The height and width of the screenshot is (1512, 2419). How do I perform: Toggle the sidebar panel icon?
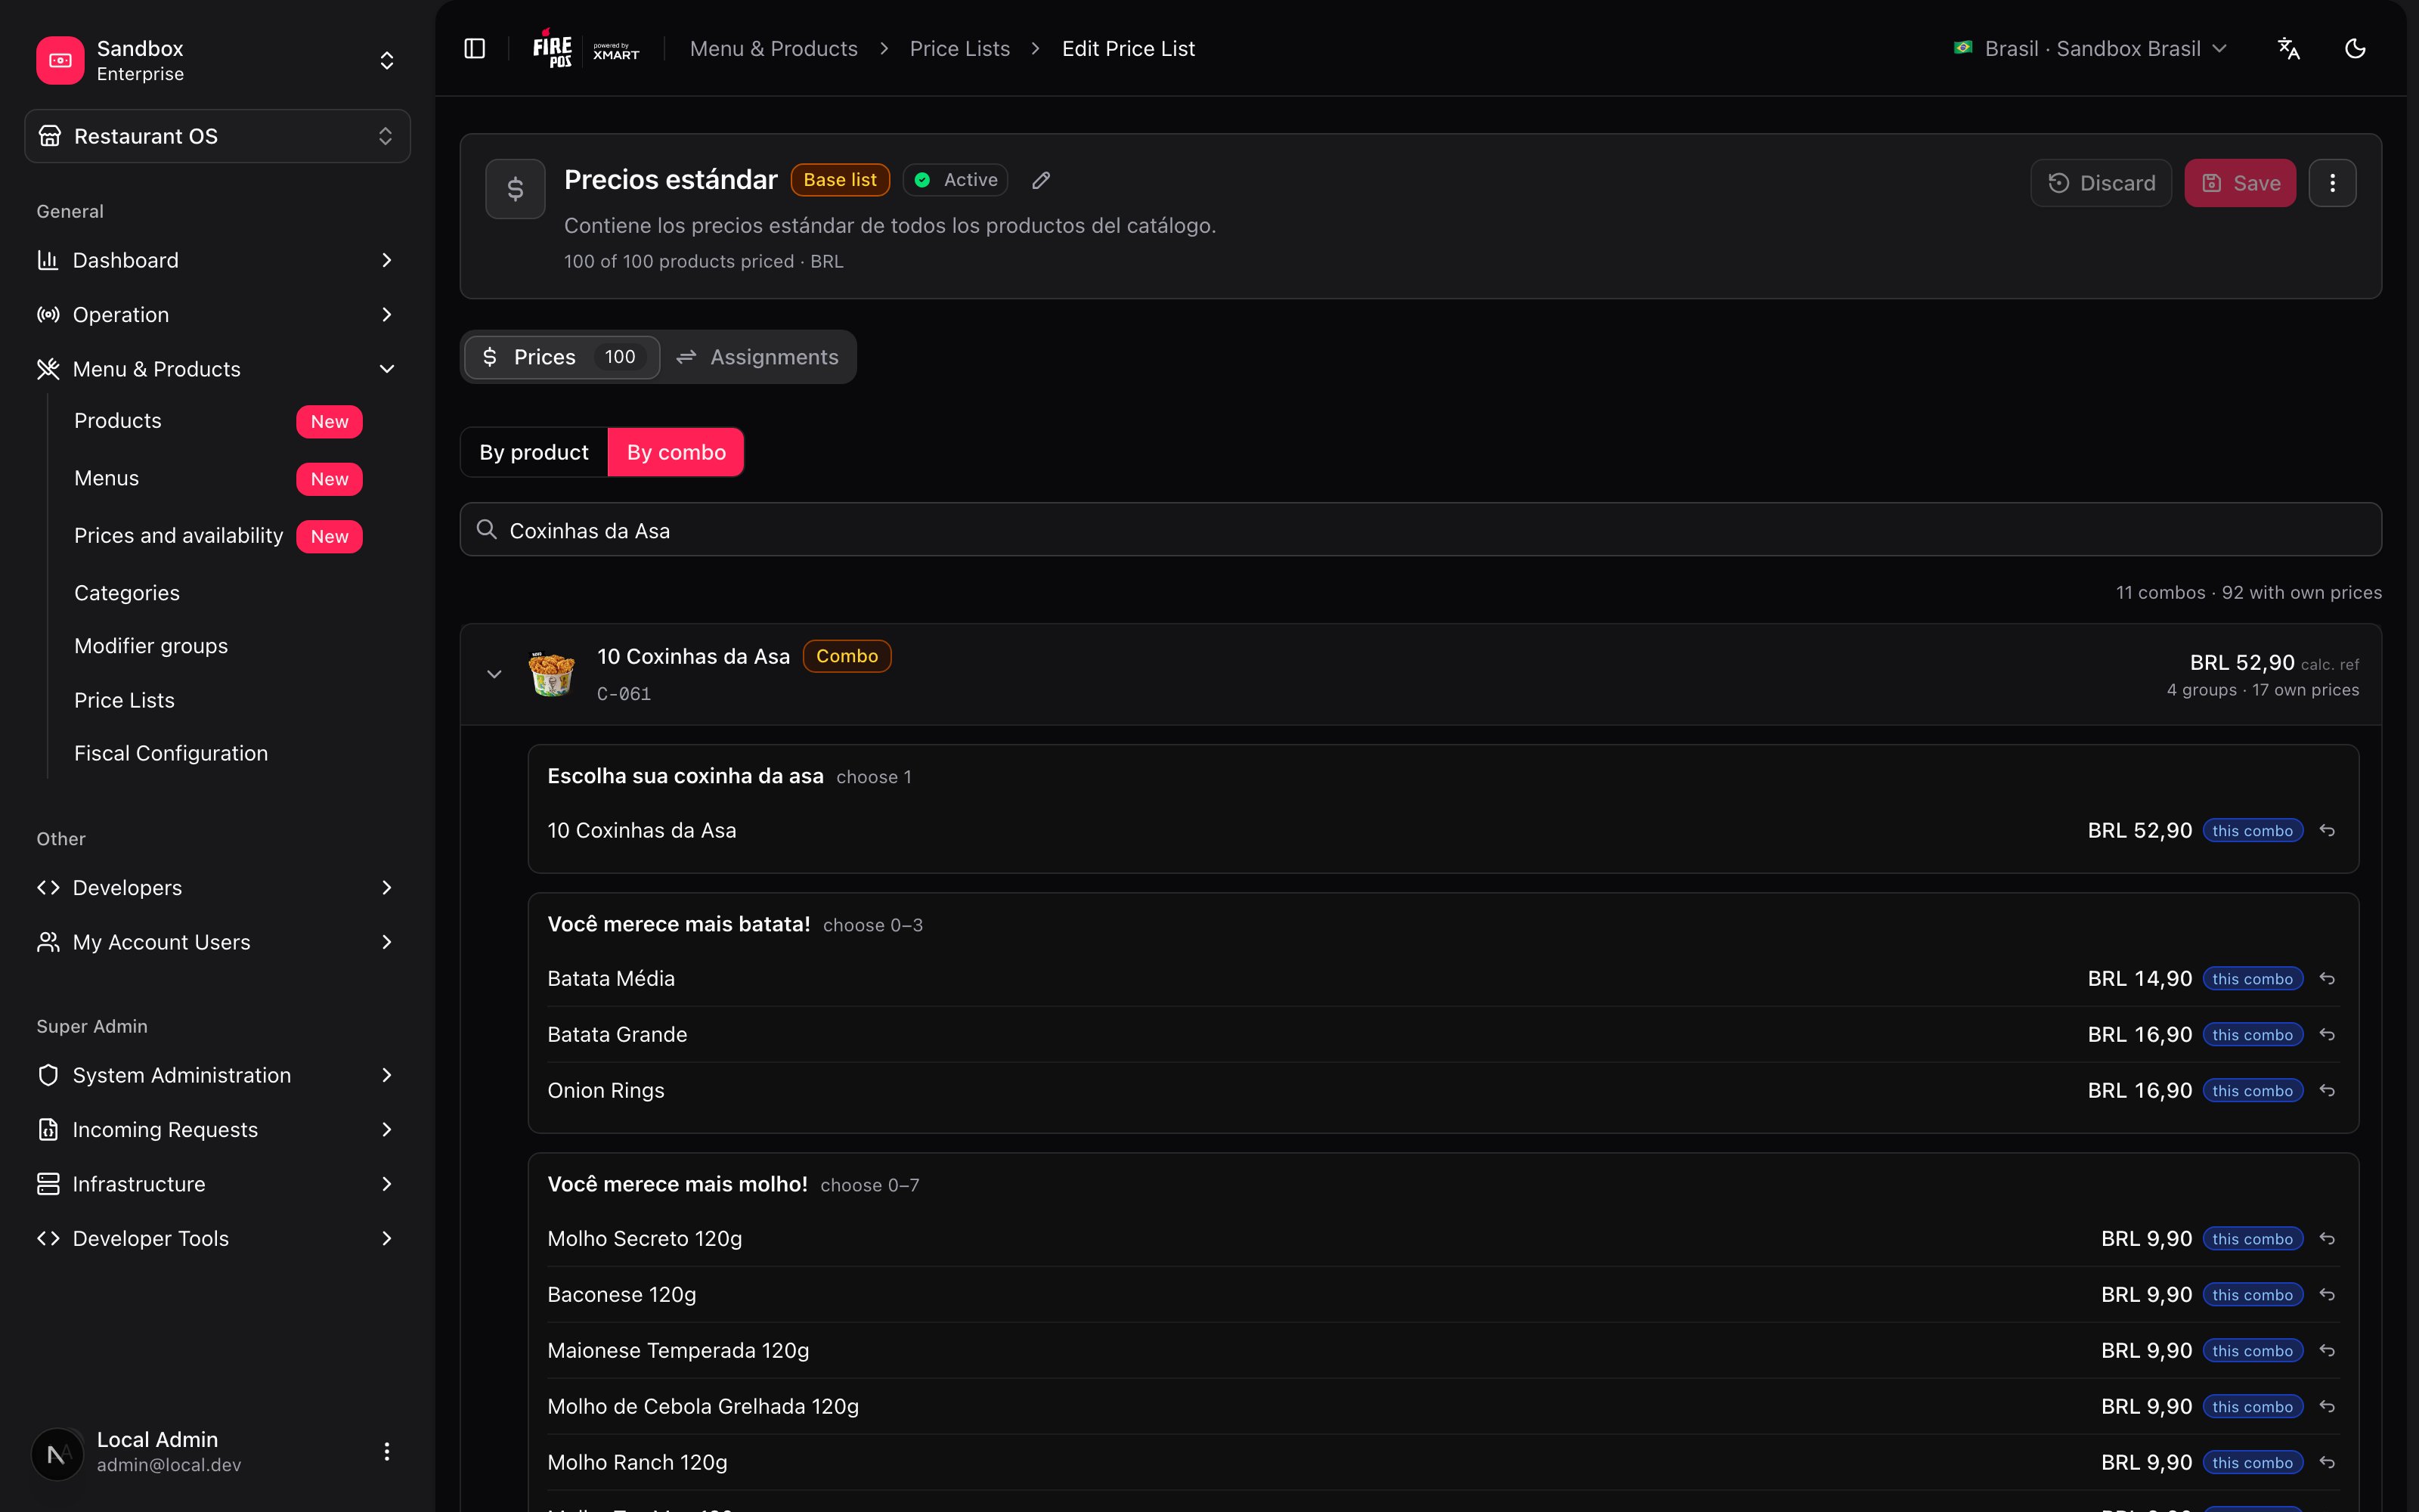tap(475, 48)
